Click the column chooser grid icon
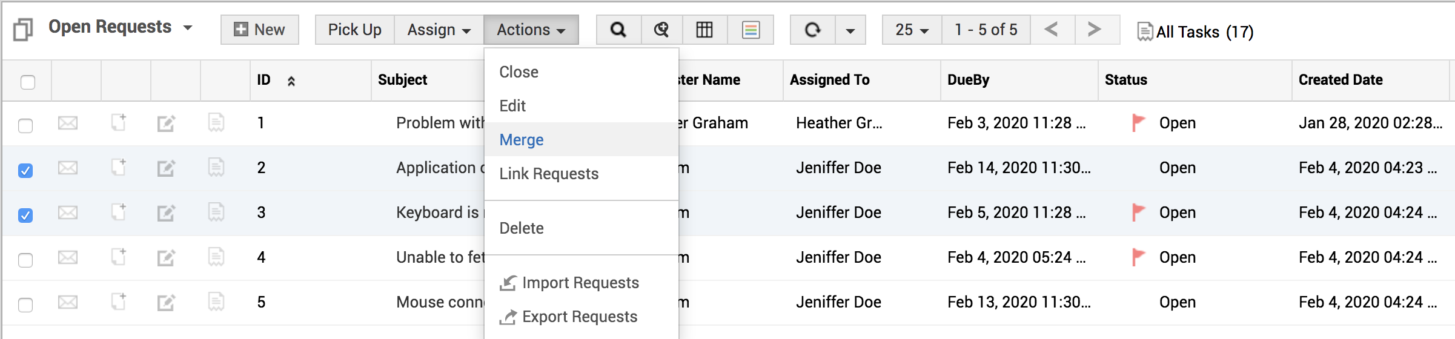The width and height of the screenshot is (1455, 339). pyautogui.click(x=704, y=30)
